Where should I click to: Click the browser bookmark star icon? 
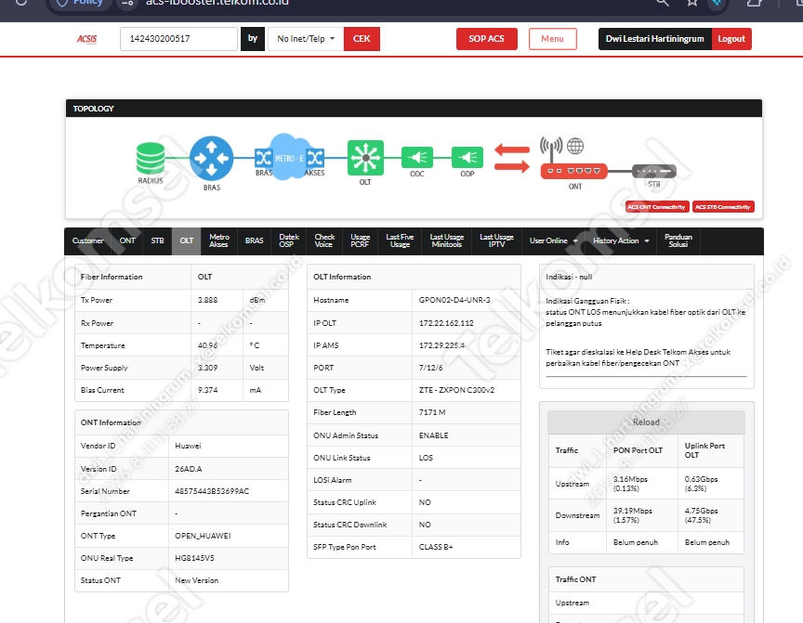(692, 3)
